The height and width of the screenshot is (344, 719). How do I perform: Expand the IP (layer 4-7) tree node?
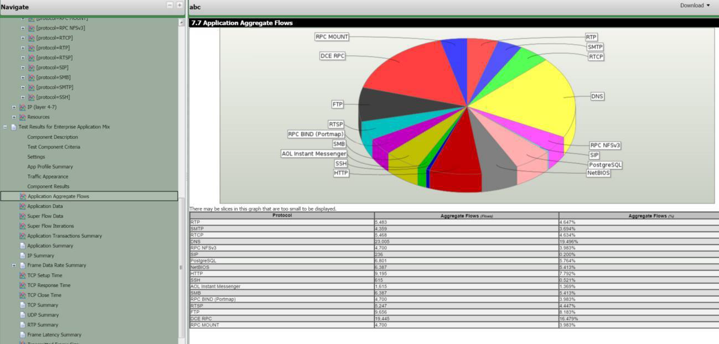point(14,107)
